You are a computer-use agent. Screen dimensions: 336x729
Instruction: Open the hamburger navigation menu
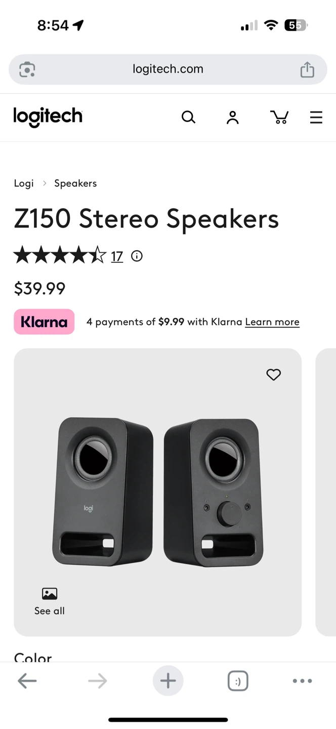(x=316, y=117)
